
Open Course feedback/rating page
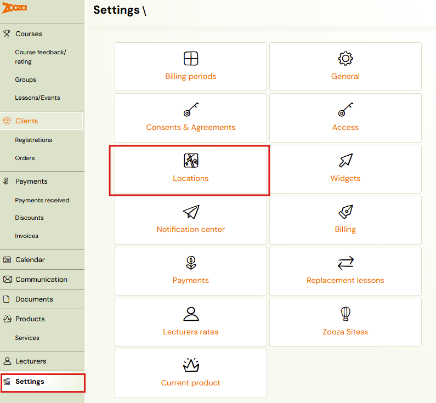pos(40,57)
